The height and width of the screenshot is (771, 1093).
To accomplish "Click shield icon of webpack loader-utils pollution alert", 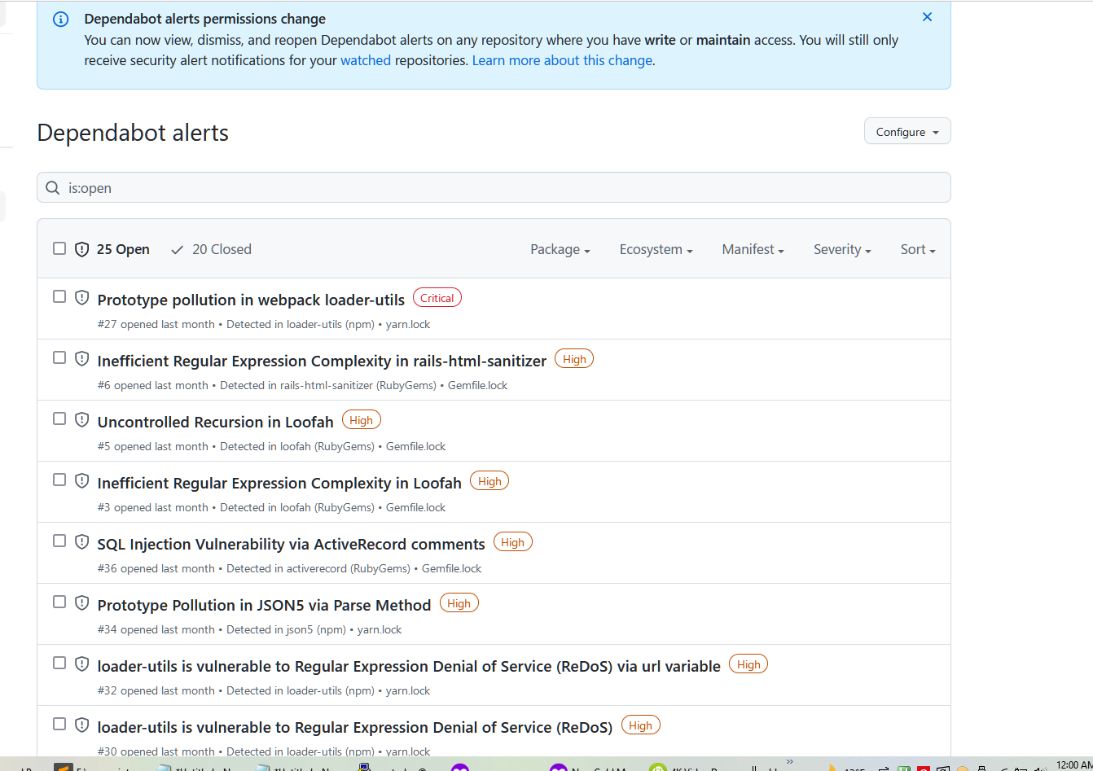I will point(81,298).
